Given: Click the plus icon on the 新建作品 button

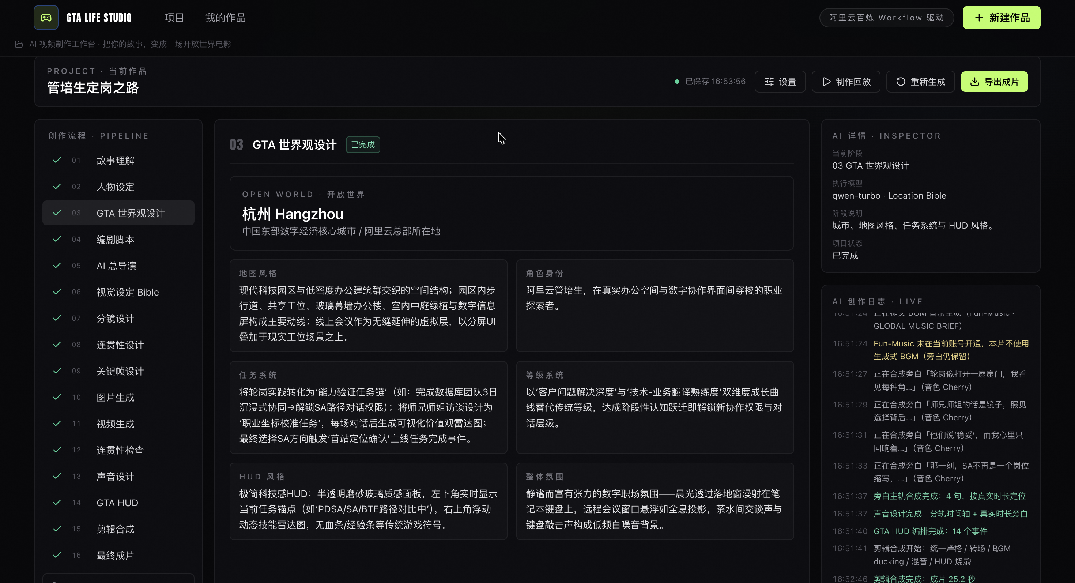Looking at the screenshot, I should point(979,18).
